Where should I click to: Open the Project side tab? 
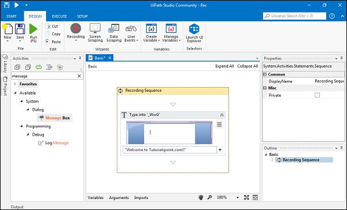click(5, 86)
